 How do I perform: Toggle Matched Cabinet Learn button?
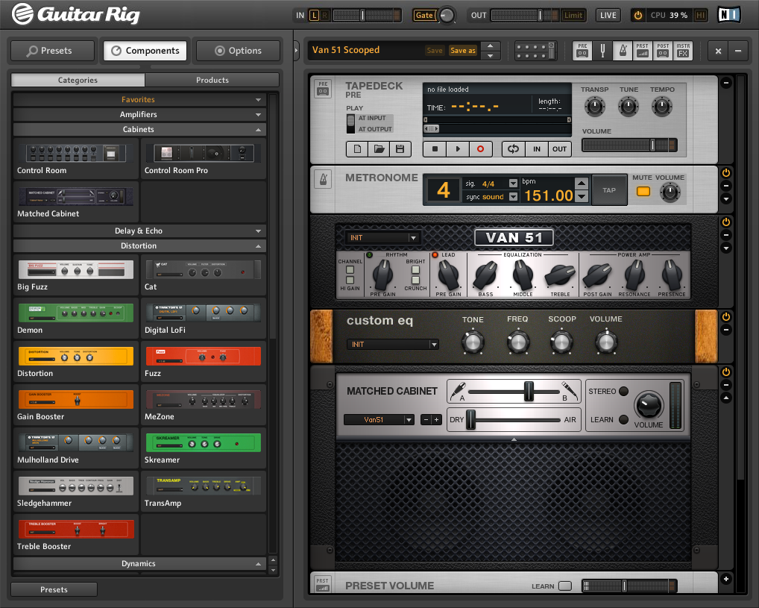[623, 419]
